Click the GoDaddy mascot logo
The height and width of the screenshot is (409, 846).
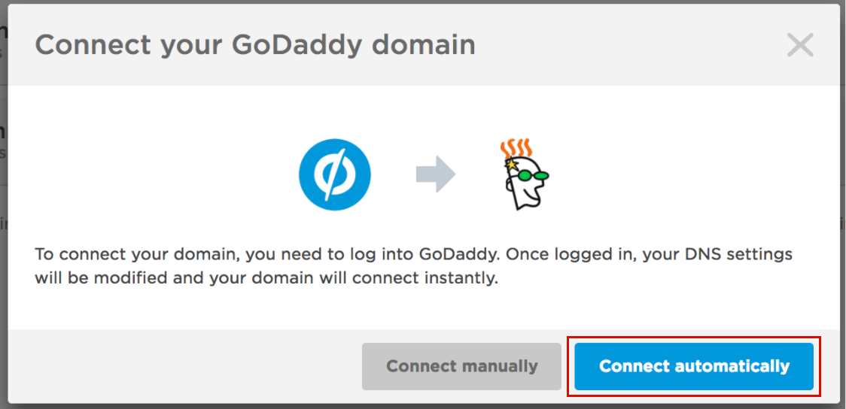[523, 174]
